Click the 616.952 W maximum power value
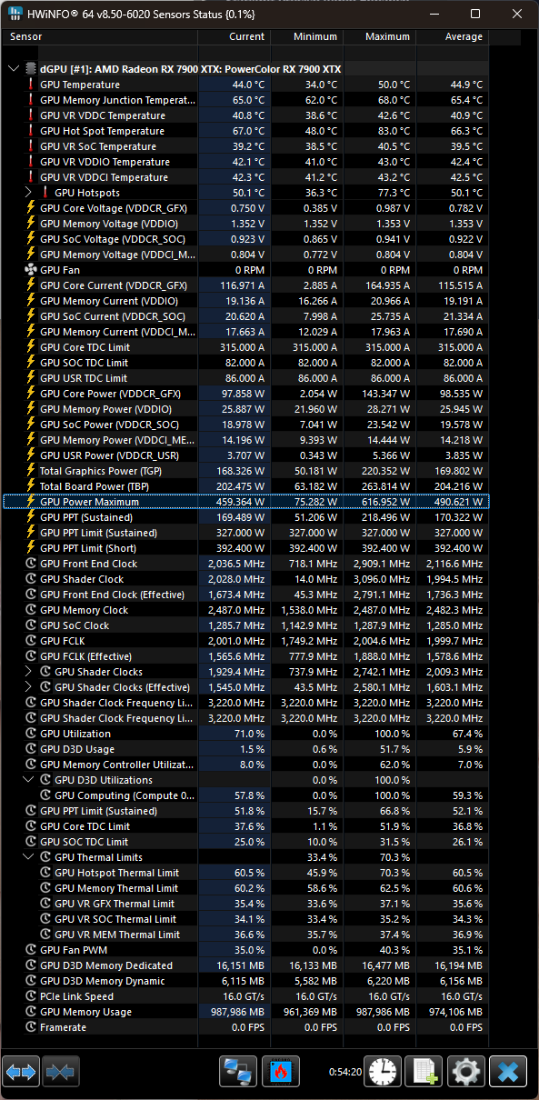This screenshot has height=1100, width=539. (386, 502)
